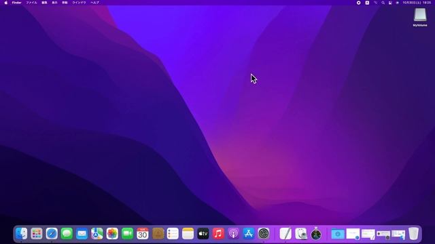Open the 編集 menu
The image size is (435, 244).
click(44, 3)
